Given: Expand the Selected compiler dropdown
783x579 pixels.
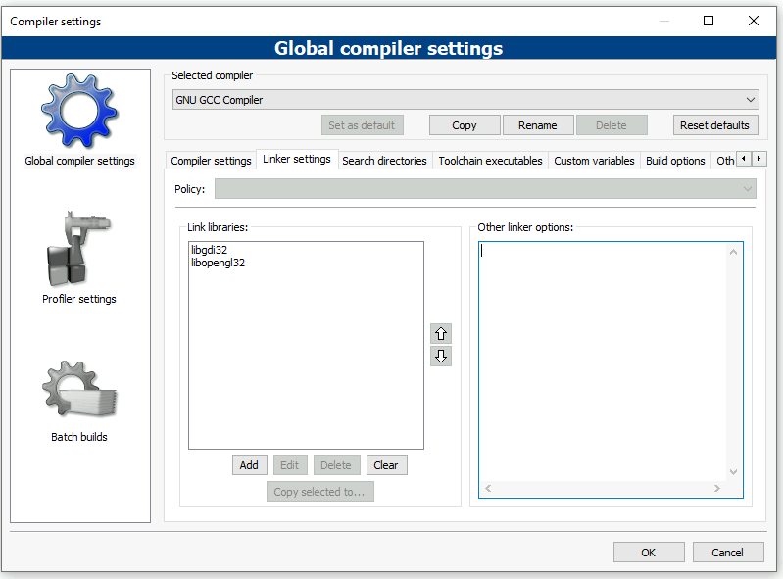Looking at the screenshot, I should click(x=465, y=100).
